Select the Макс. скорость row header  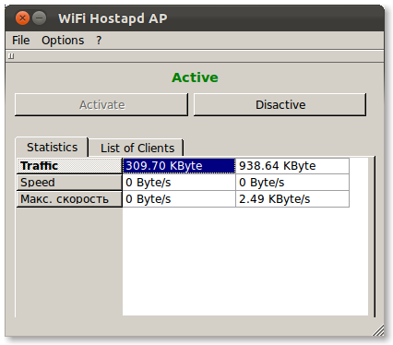69,199
